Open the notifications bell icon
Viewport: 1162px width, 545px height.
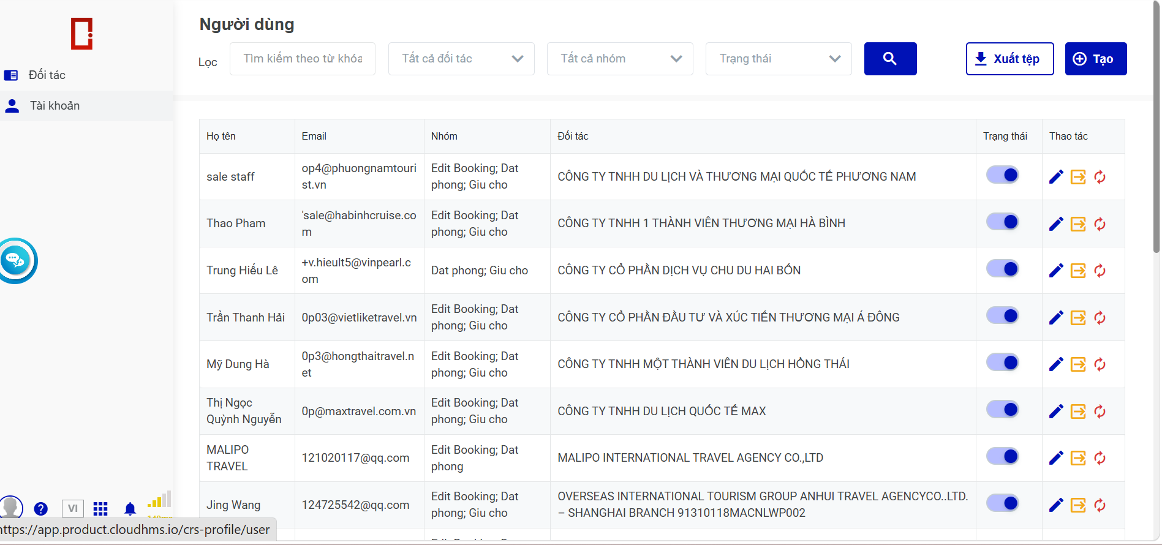pyautogui.click(x=130, y=509)
